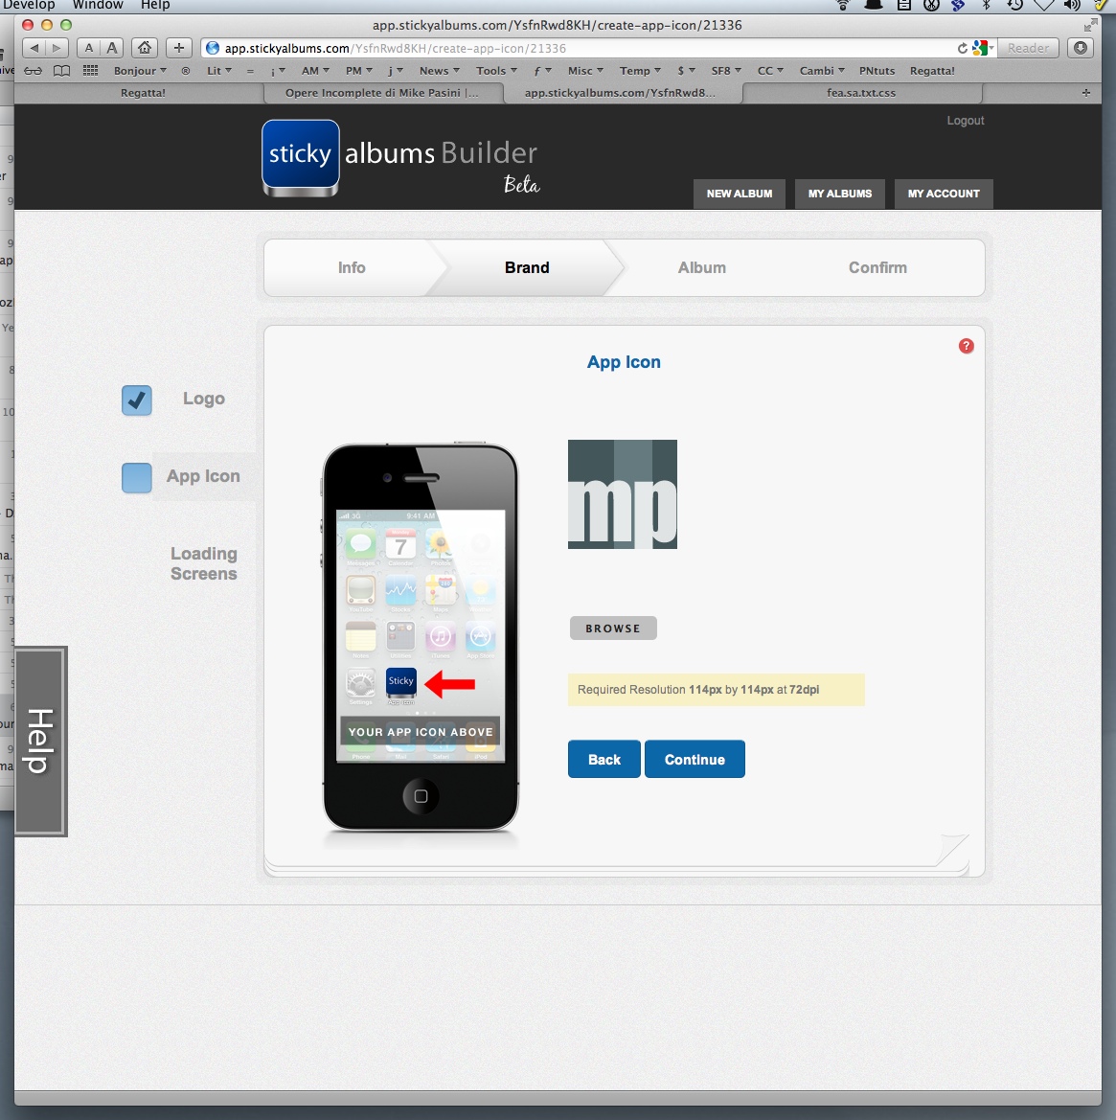Click the uploaded mp icon thumbnail

623,494
